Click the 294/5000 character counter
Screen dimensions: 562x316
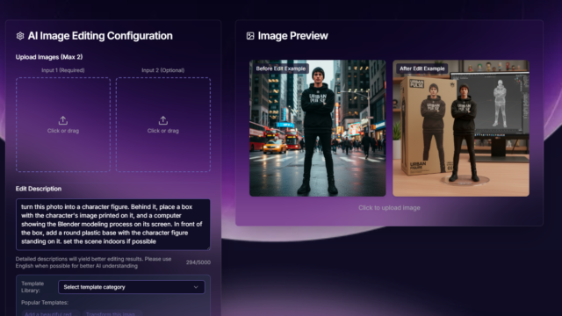tap(198, 262)
